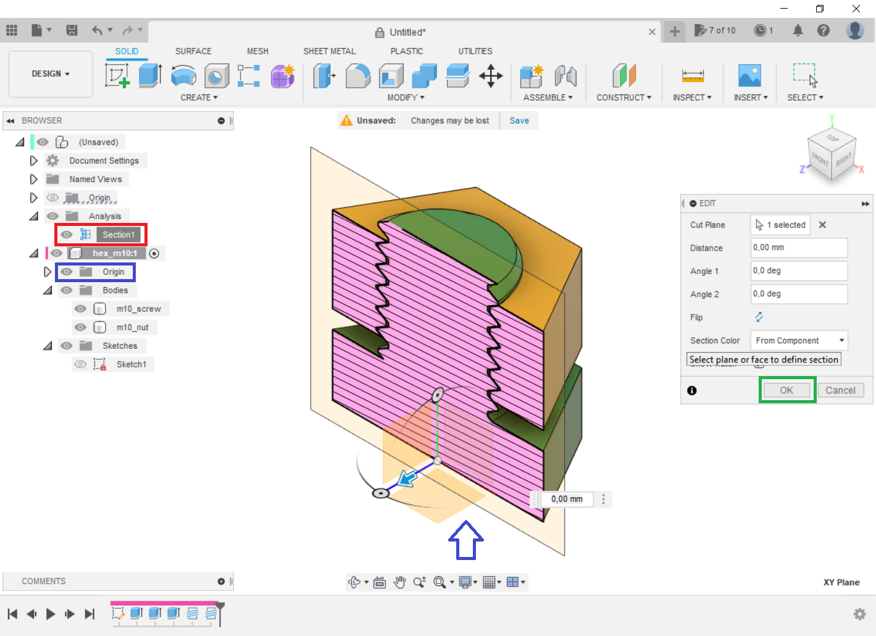The image size is (876, 636).
Task: Click the Joint icon in Assemble
Action: point(565,76)
